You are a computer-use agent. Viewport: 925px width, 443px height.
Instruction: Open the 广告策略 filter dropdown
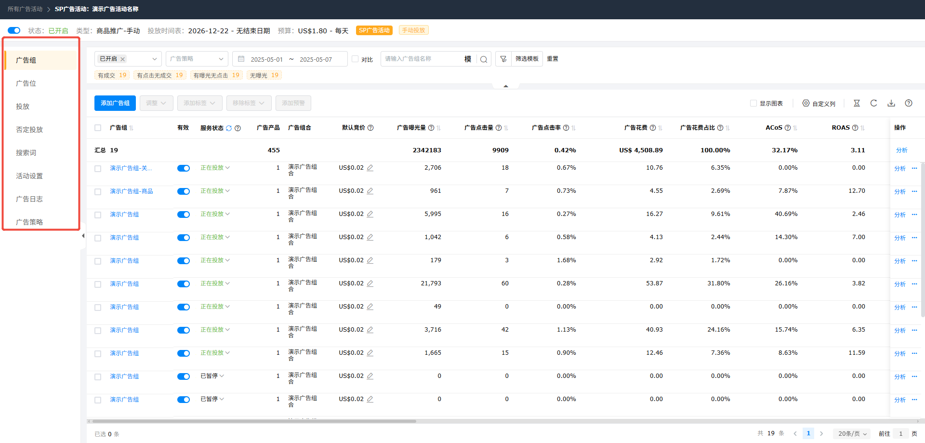point(197,59)
